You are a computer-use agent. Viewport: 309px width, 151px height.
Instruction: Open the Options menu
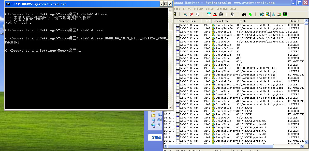point(222,9)
